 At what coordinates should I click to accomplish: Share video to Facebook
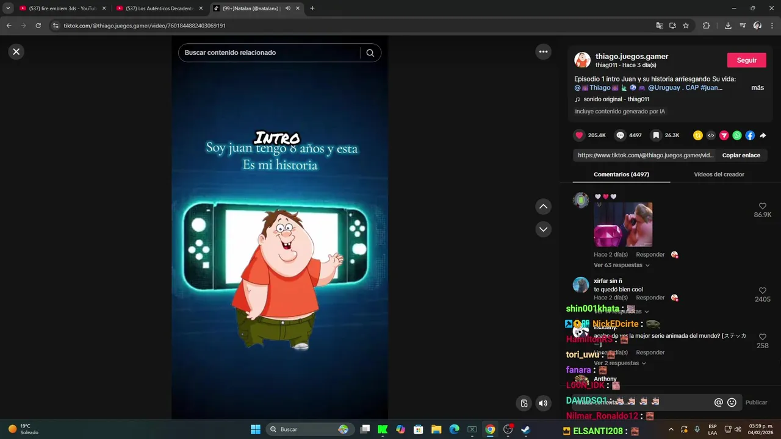pos(750,135)
